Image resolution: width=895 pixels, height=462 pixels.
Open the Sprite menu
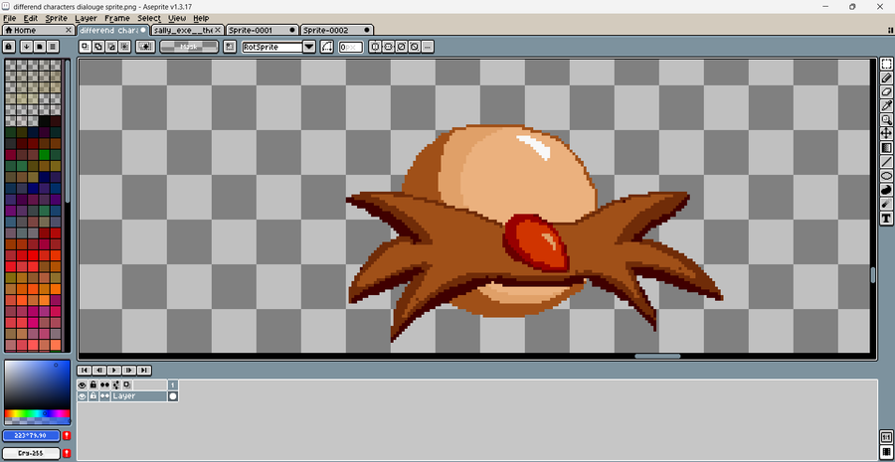pos(56,18)
